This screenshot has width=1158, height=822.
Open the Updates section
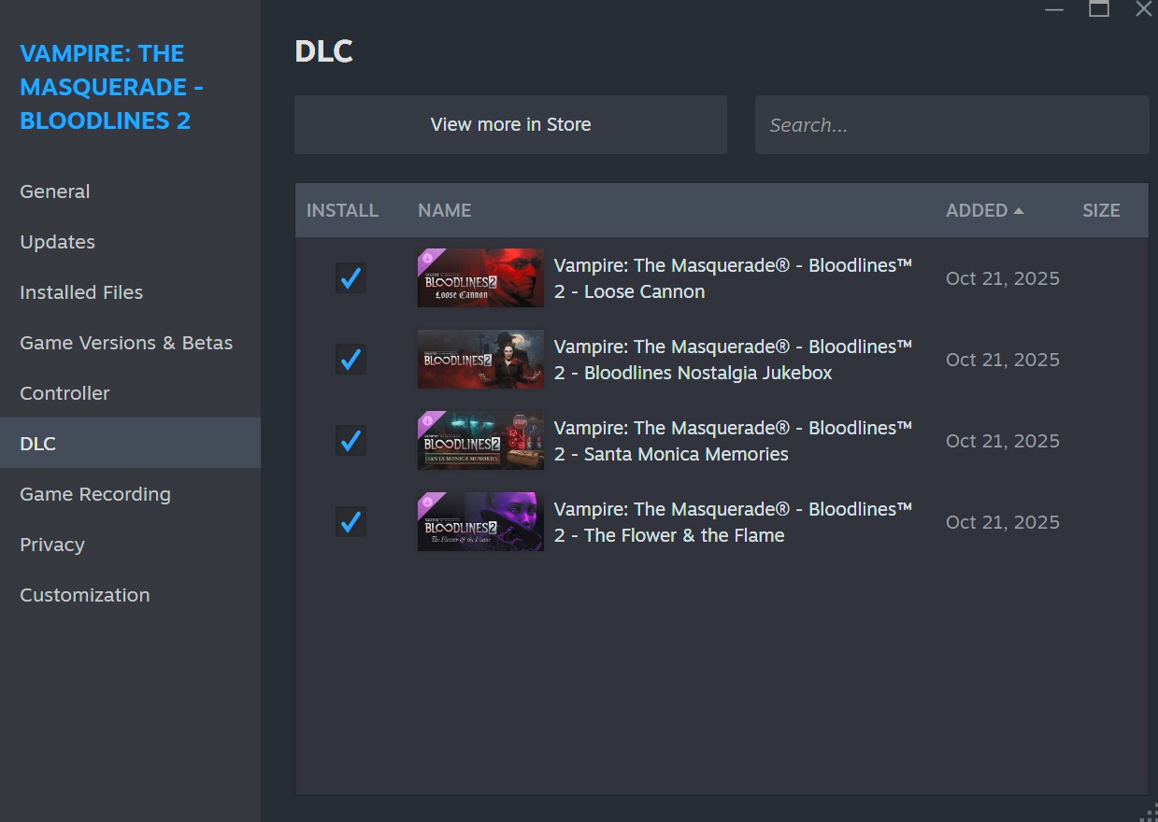[x=130, y=242]
